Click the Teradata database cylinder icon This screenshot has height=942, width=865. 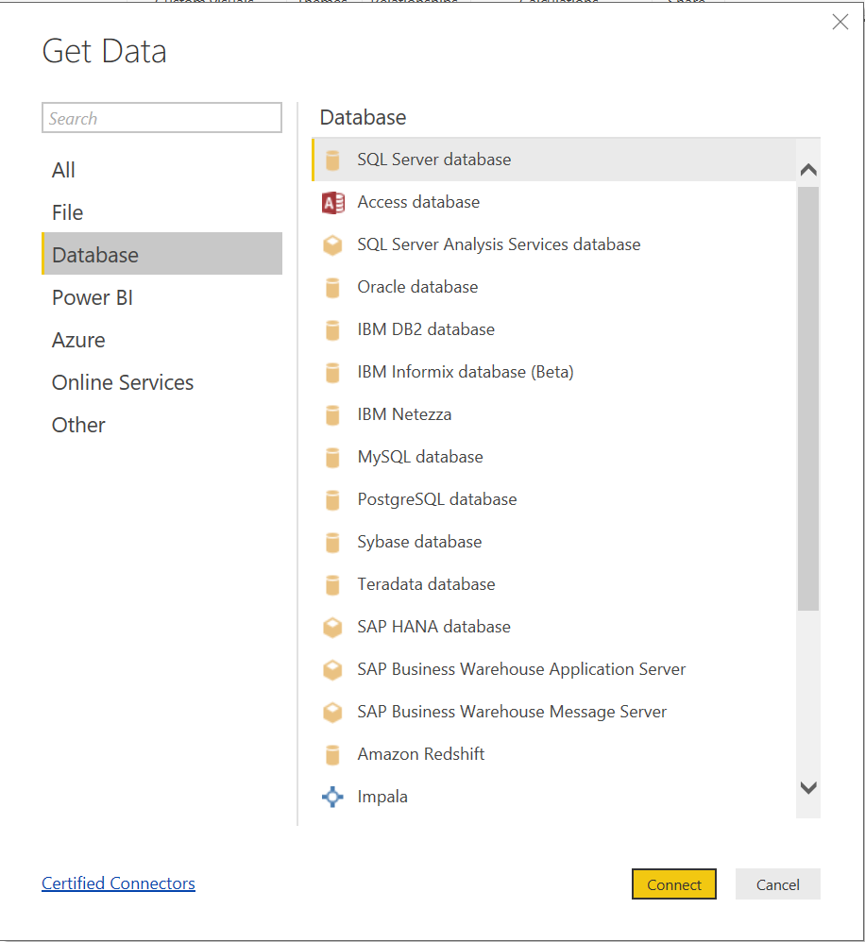[332, 585]
